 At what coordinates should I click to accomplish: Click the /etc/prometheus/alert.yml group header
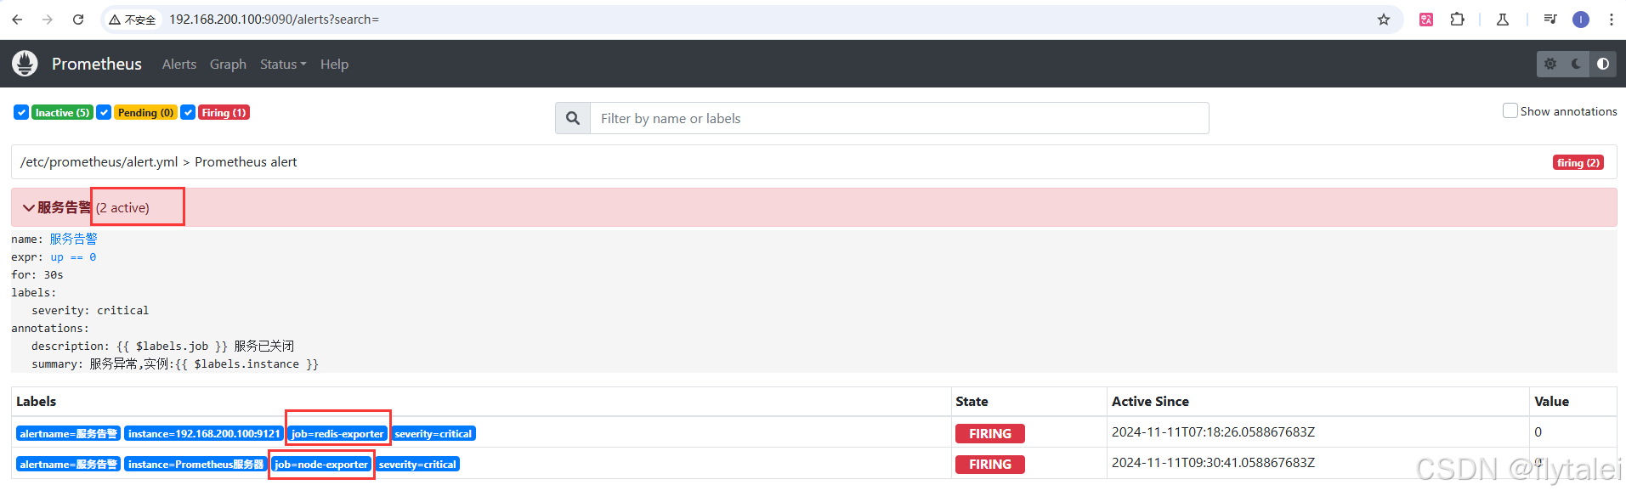[814, 162]
